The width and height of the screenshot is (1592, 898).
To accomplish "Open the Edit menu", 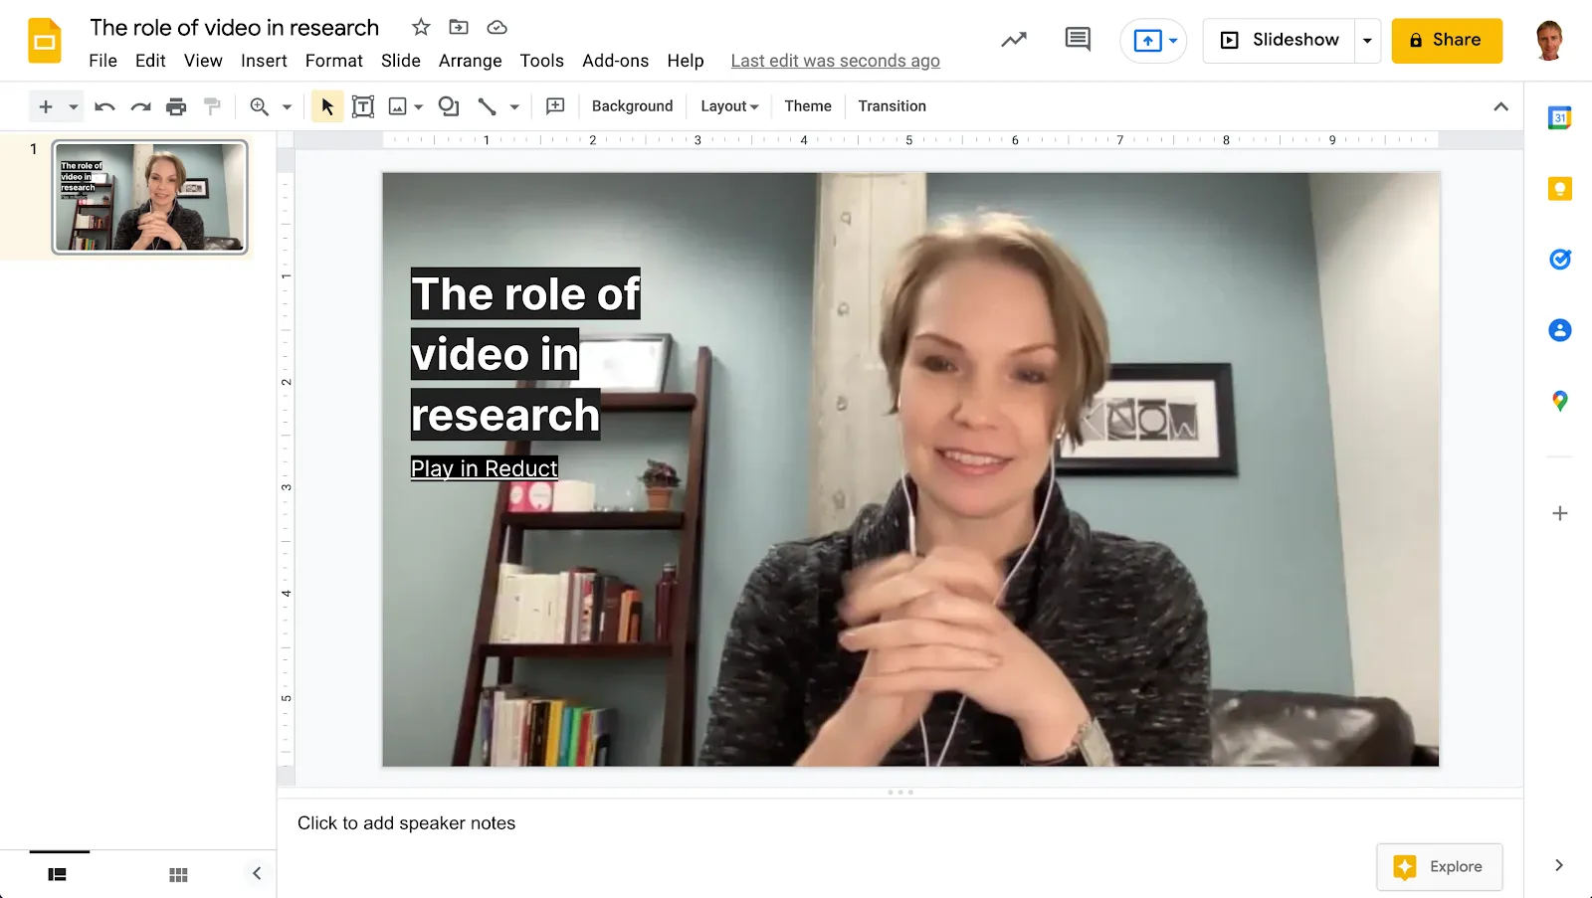I will 150,61.
